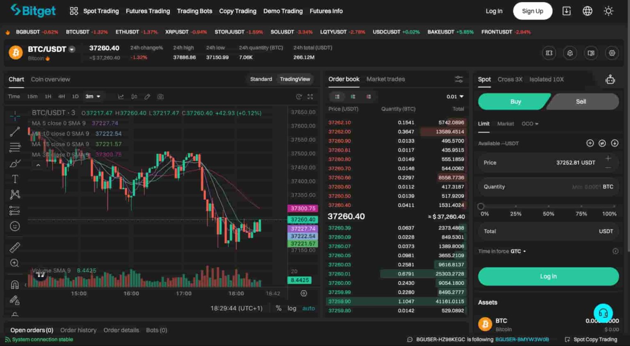630x346 pixels.
Task: Open the emoji sticker drawing tool
Action: coord(14,226)
